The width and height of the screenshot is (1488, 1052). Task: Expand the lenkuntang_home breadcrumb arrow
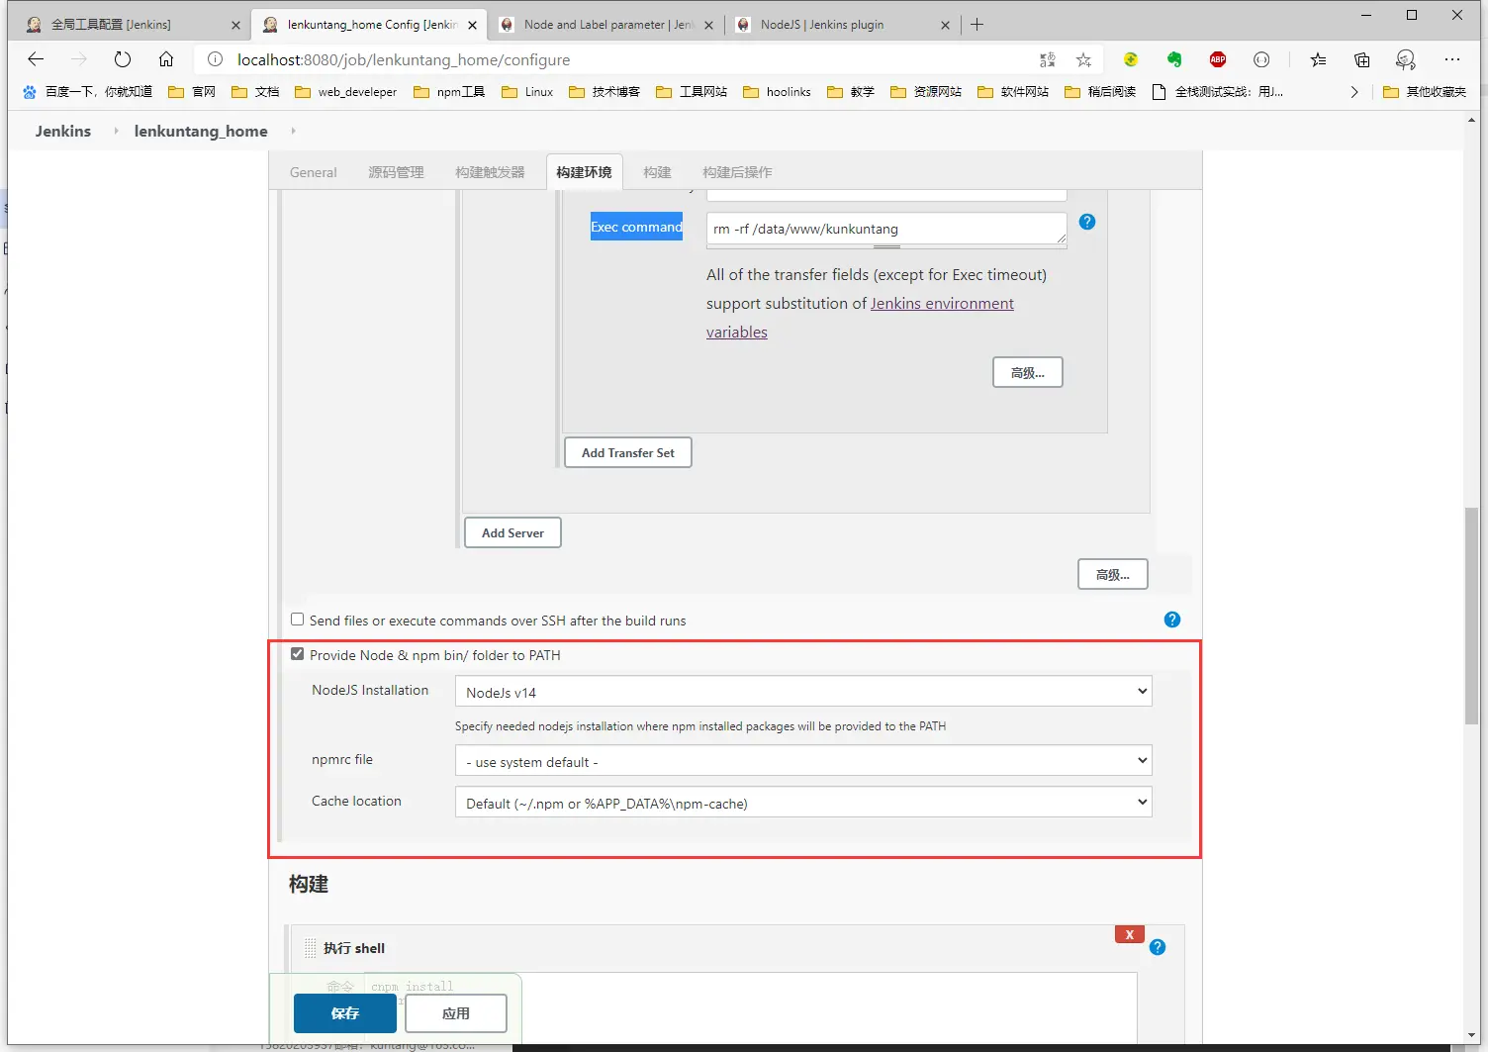click(x=293, y=131)
